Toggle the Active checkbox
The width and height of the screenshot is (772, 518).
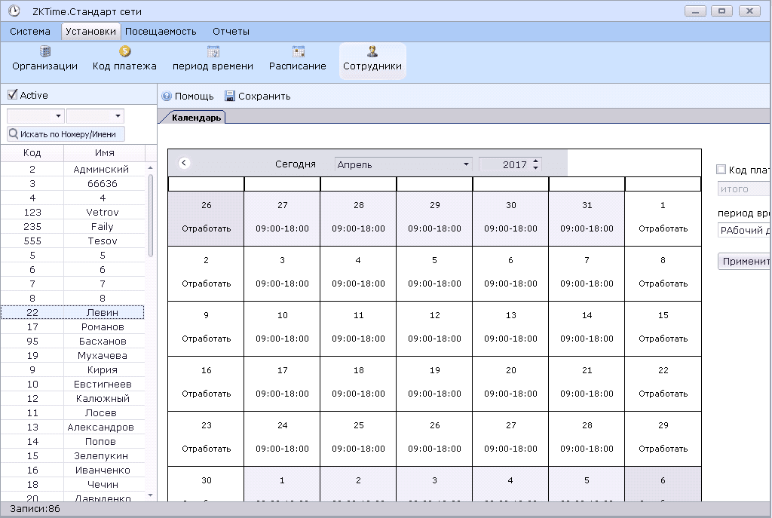point(12,95)
